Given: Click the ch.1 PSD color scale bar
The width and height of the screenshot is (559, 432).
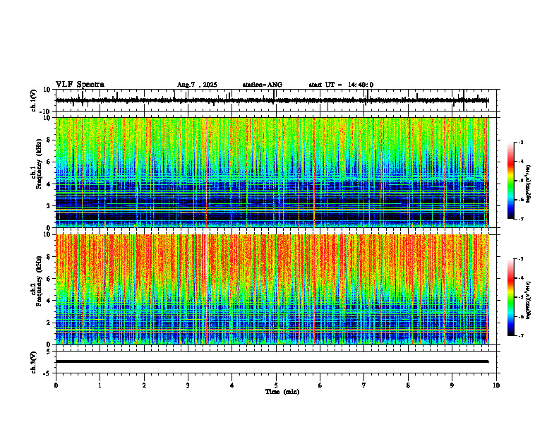Looking at the screenshot, I should click(x=510, y=181).
